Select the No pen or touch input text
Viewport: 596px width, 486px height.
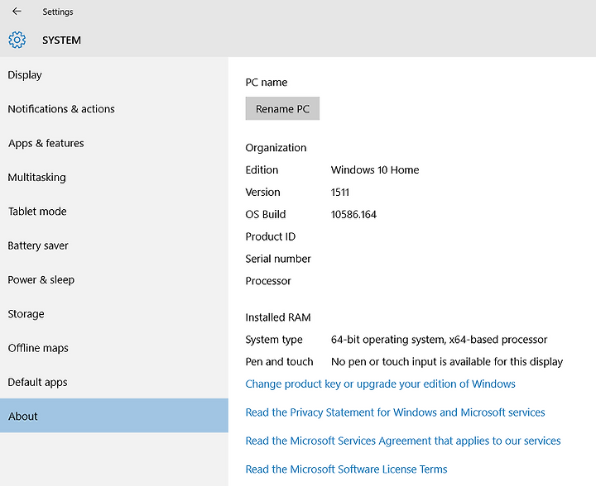pos(447,362)
